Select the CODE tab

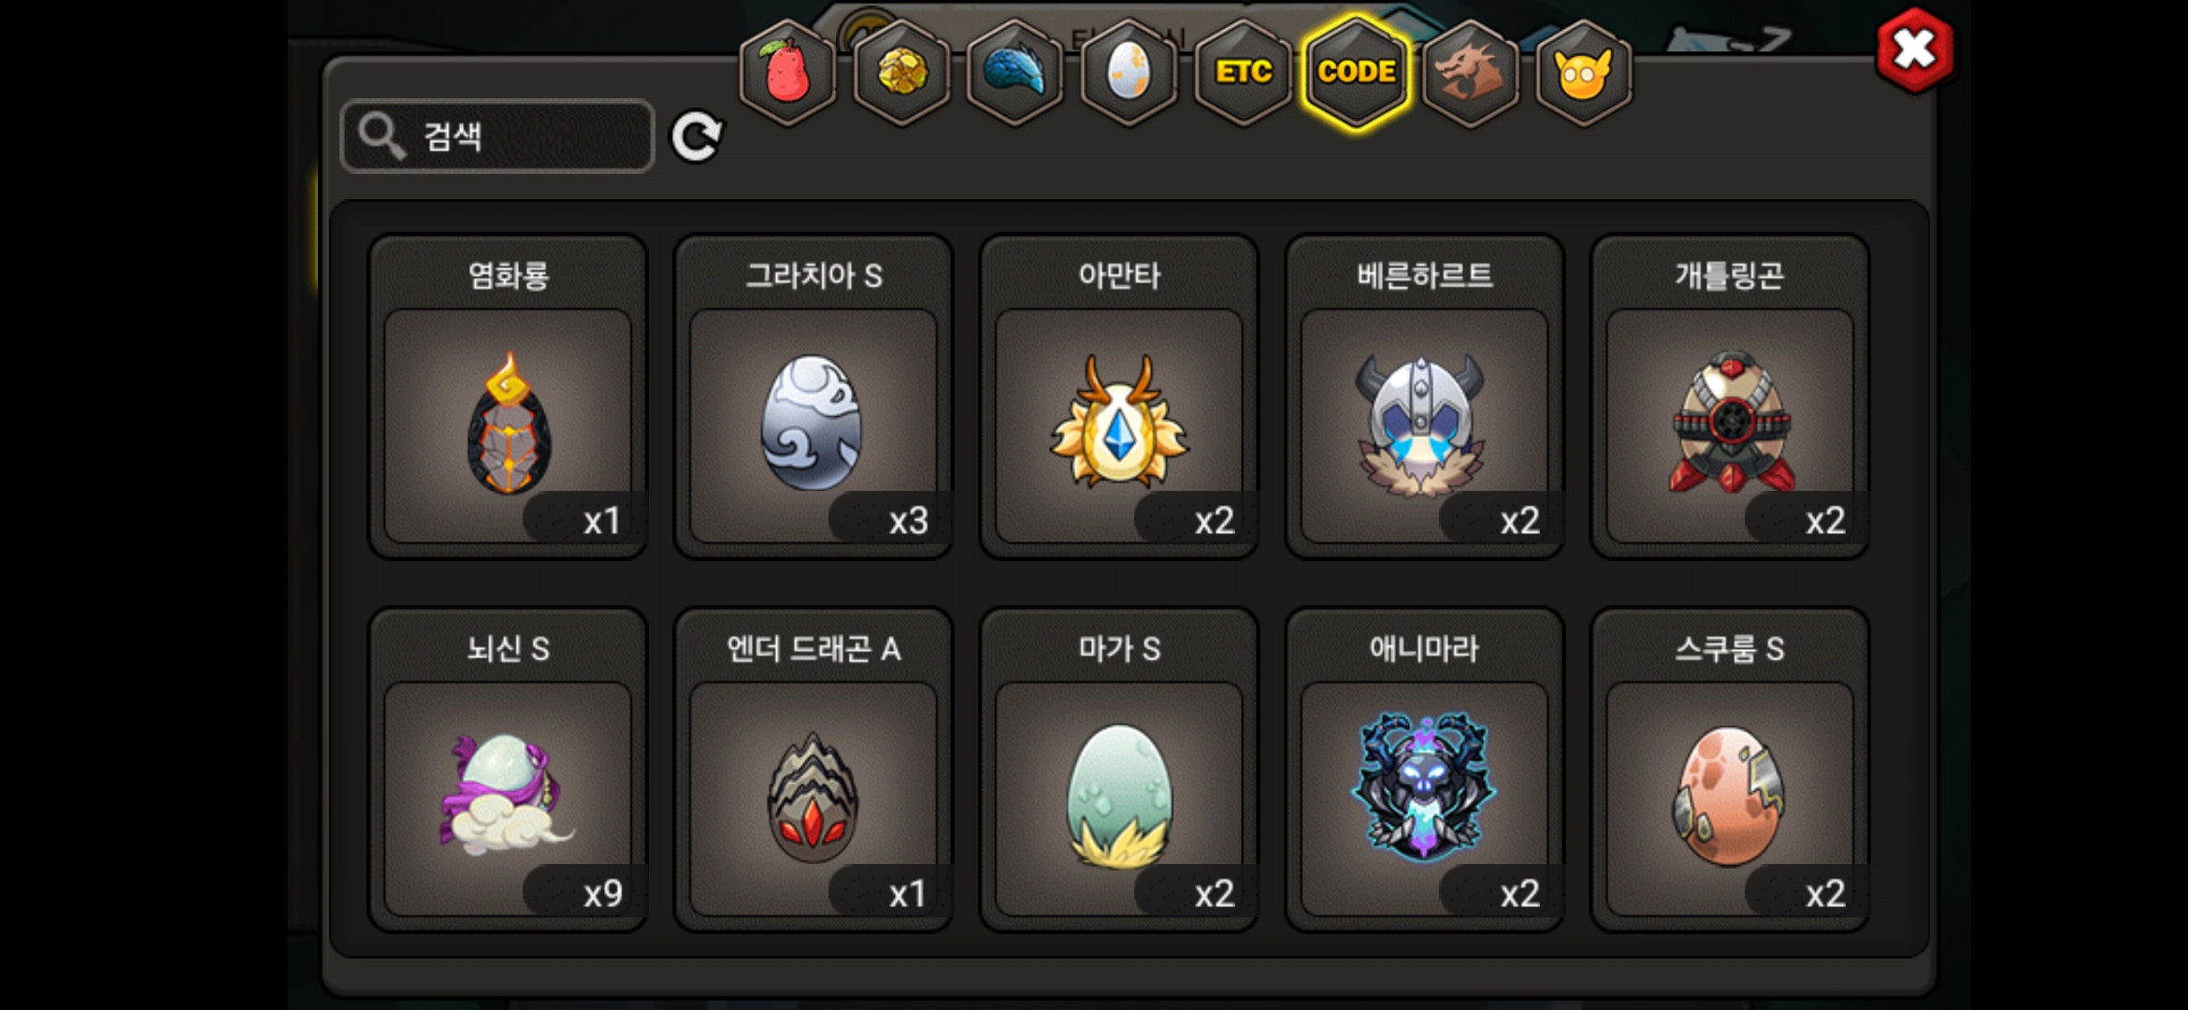point(1357,72)
